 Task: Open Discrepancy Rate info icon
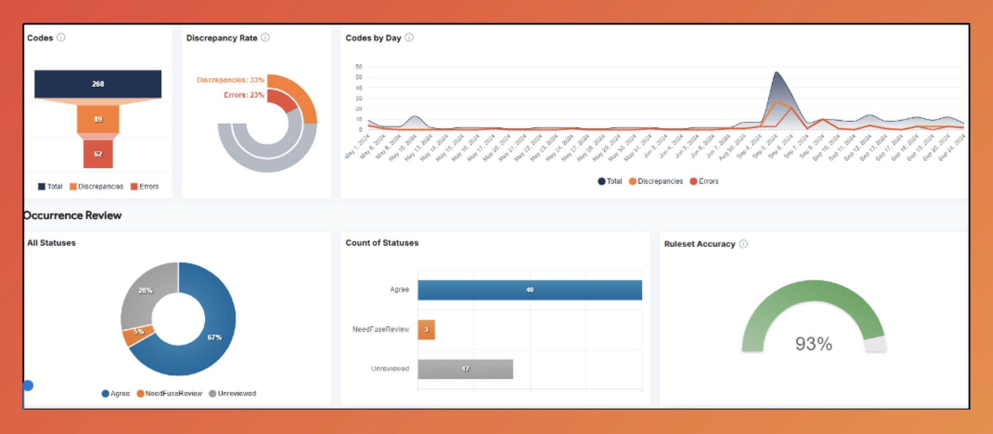click(x=265, y=37)
